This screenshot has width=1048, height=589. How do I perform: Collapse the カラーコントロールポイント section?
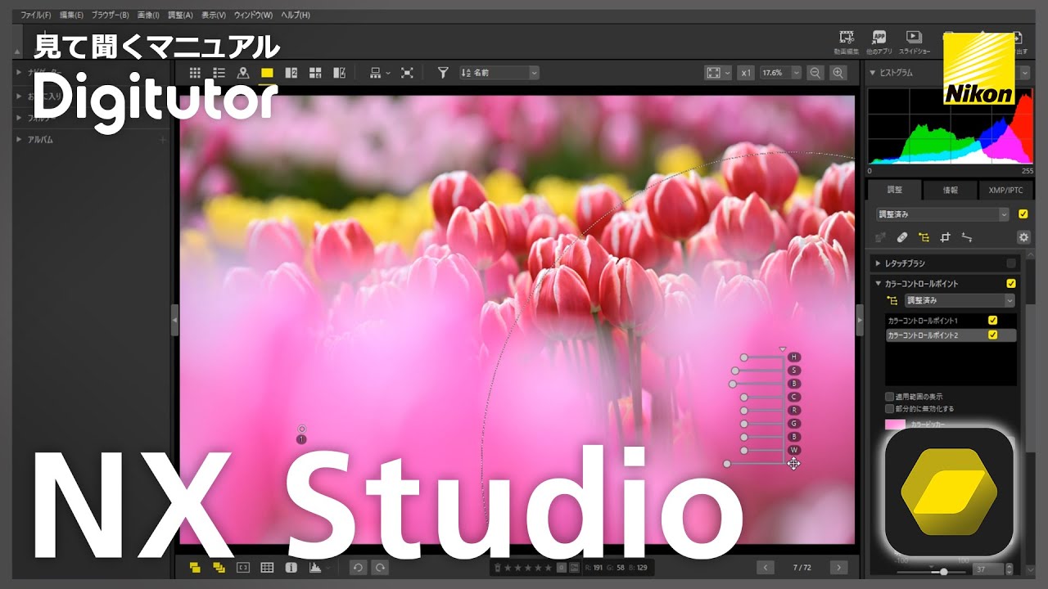(x=879, y=283)
